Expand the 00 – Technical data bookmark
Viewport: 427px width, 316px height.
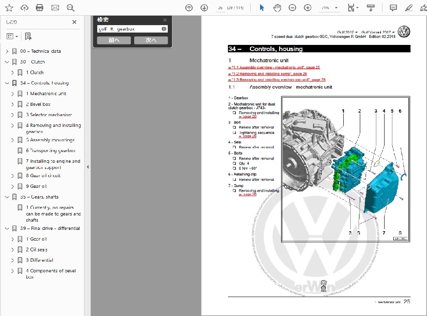7,51
